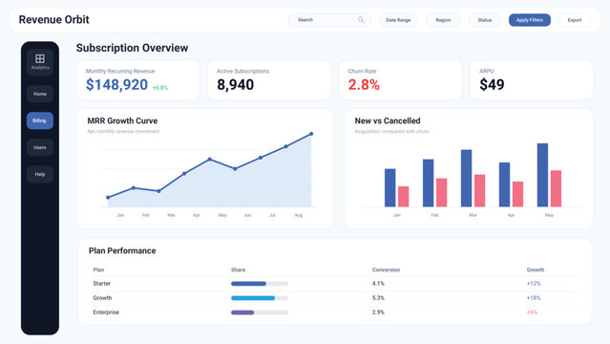The height and width of the screenshot is (344, 610).
Task: Click the New vs Cancelled heading
Action: 388,120
